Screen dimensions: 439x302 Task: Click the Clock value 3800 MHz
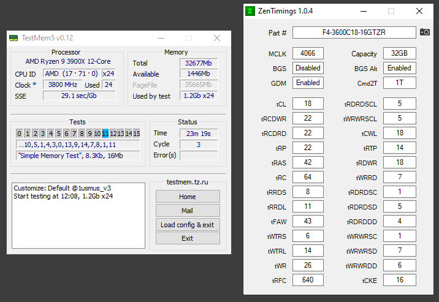[x=63, y=85]
